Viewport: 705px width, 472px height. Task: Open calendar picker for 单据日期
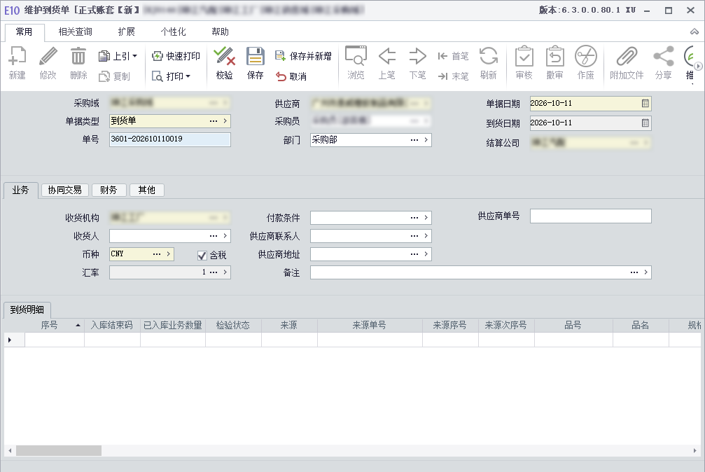[x=645, y=104]
